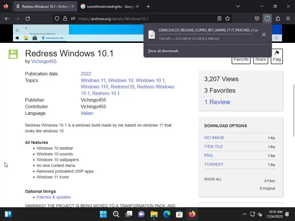Screen dimensions: 295x221
Task: Open Windows Start menu
Action: coord(103,214)
